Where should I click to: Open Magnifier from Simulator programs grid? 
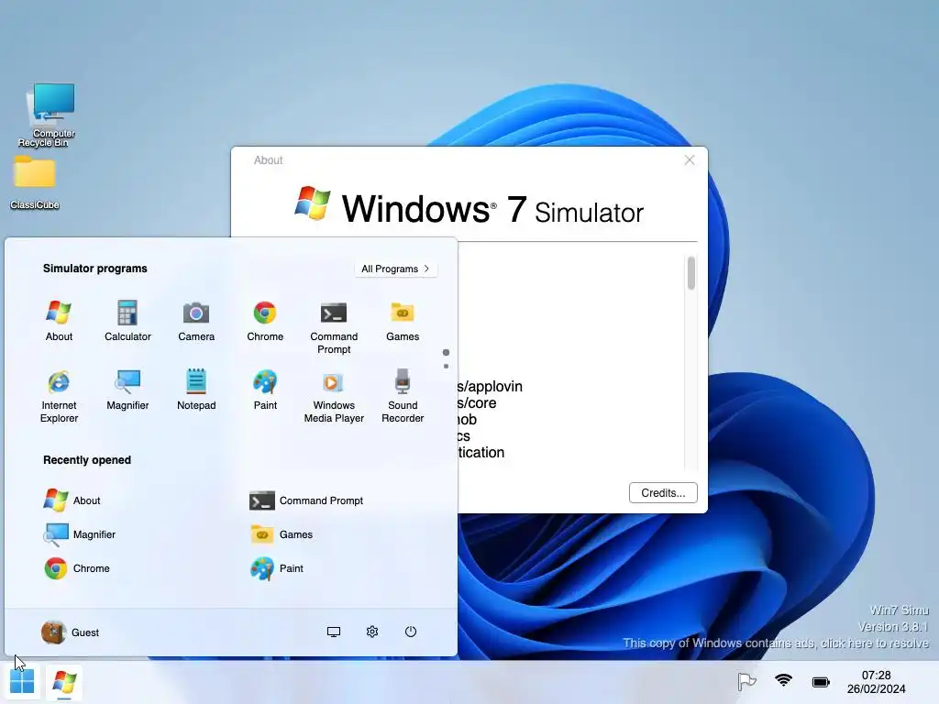pyautogui.click(x=127, y=390)
